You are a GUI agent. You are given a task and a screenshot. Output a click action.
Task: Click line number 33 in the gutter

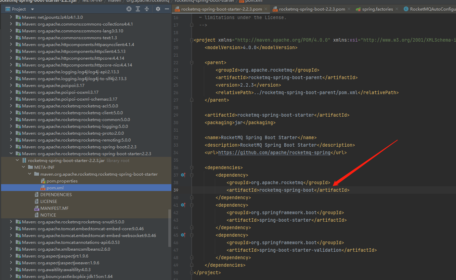176,145
